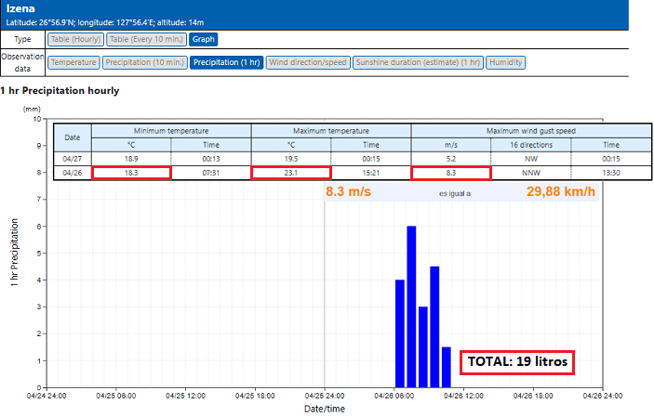Click the shortest blue bar at 1.5 mm
This screenshot has height=417, width=654.
click(446, 367)
